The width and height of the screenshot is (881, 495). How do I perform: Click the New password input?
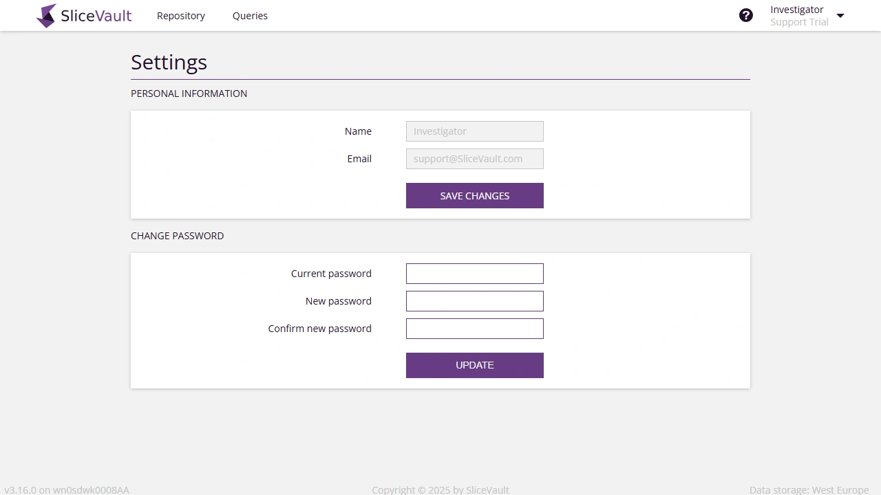click(475, 300)
